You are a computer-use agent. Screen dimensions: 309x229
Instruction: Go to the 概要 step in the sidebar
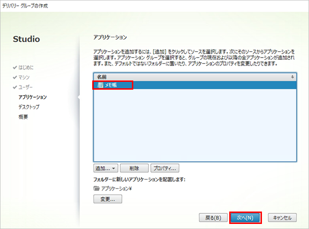coord(23,117)
